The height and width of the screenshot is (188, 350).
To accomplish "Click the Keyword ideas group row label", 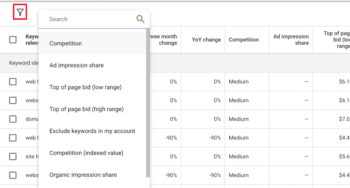I will click(24, 63).
